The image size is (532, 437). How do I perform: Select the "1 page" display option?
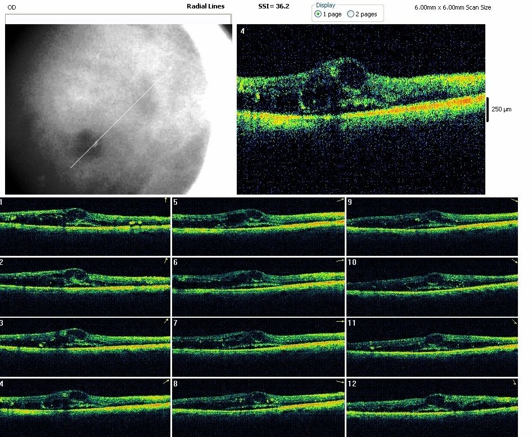318,14
